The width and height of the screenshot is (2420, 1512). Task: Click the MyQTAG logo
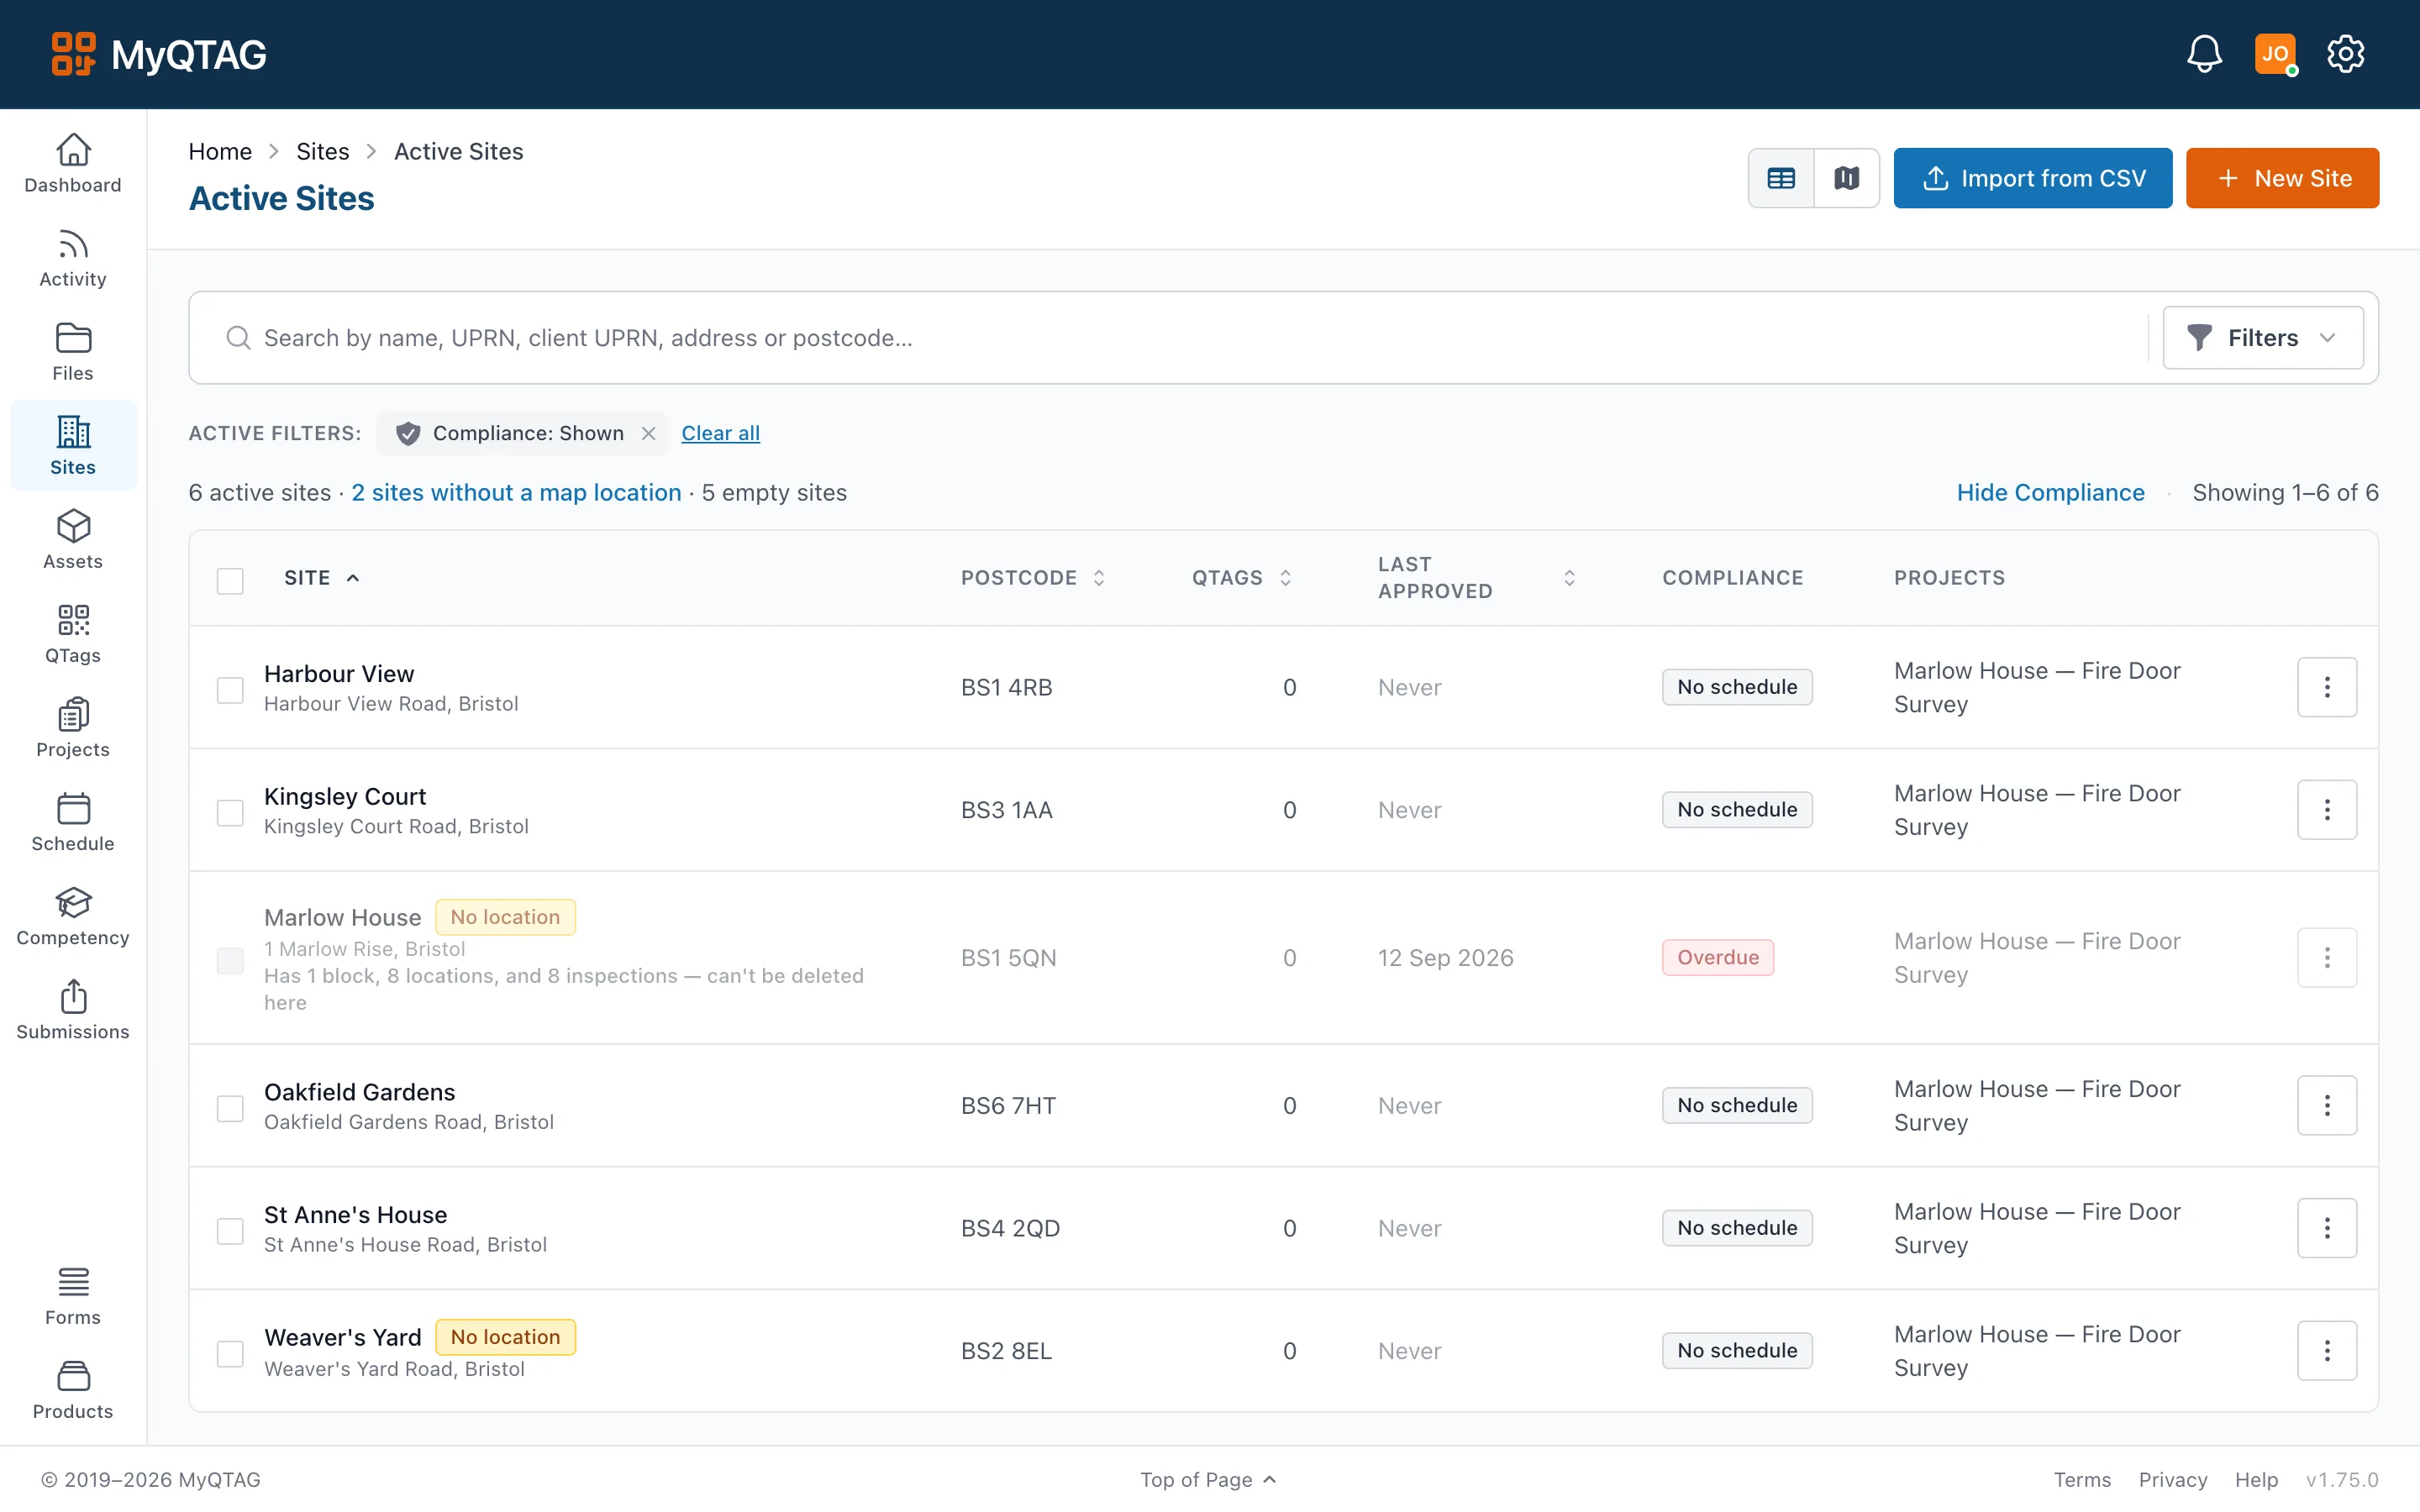pos(159,54)
